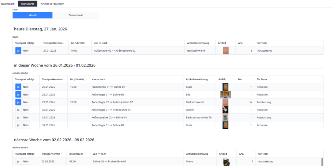This screenshot has width=333, height=166.
Task: Open Buch thumbnail for the 31.01.2026 transport
Action: (x=225, y=125)
